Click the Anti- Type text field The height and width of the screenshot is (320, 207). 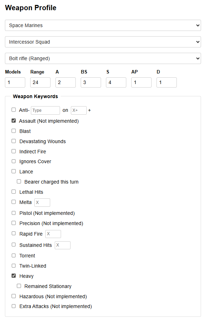pos(45,110)
